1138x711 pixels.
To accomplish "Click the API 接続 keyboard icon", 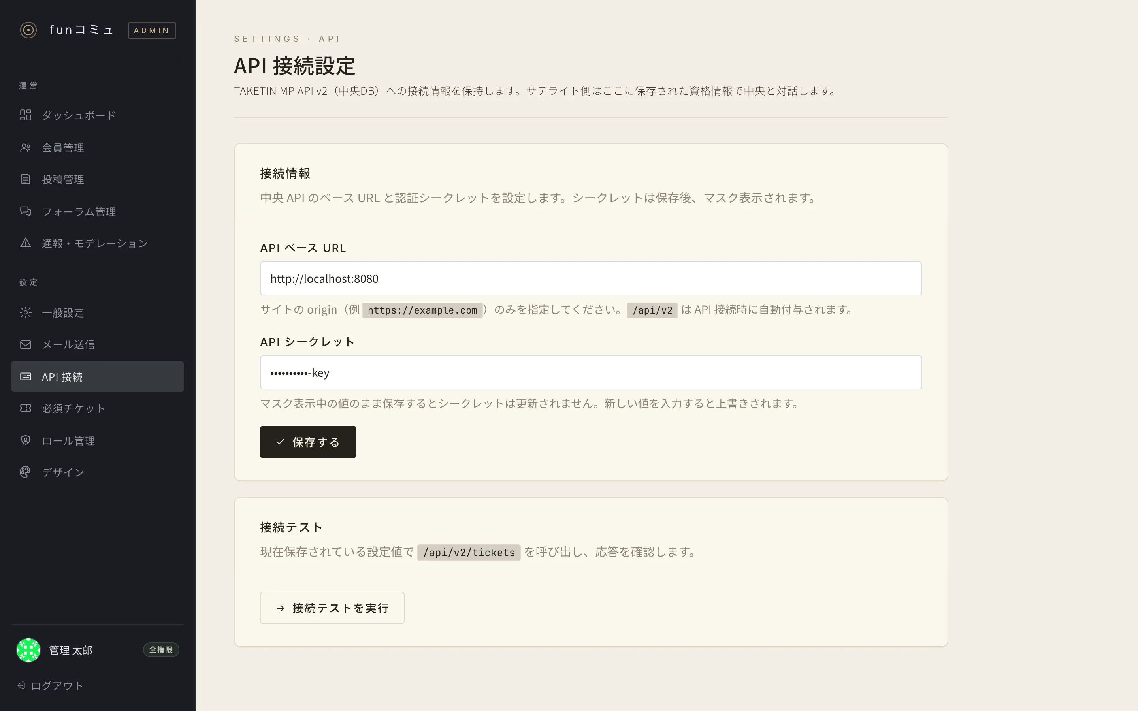I will (x=25, y=377).
